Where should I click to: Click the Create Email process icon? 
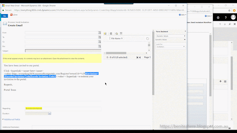5,24
